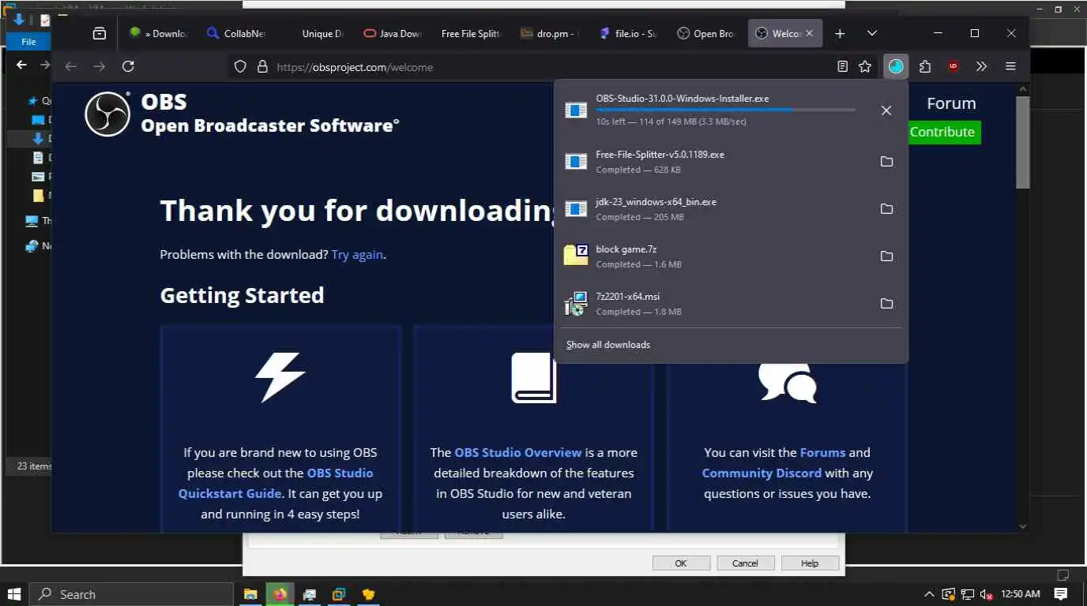Click the site padlock security icon
Screen dimensions: 1087x606
(262, 67)
